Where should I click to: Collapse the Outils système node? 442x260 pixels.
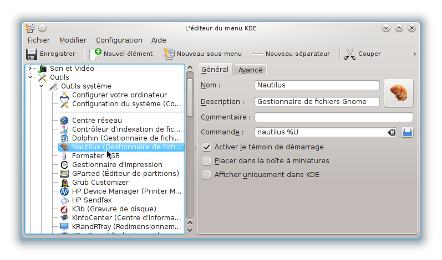[x=42, y=86]
